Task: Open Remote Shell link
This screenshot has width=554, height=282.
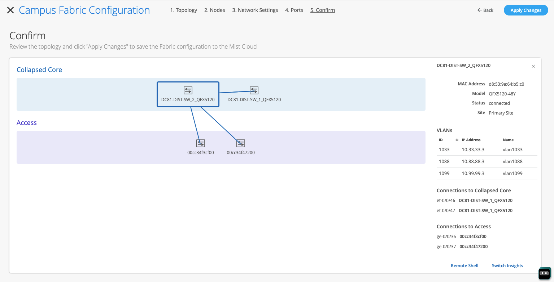Action: (464, 266)
